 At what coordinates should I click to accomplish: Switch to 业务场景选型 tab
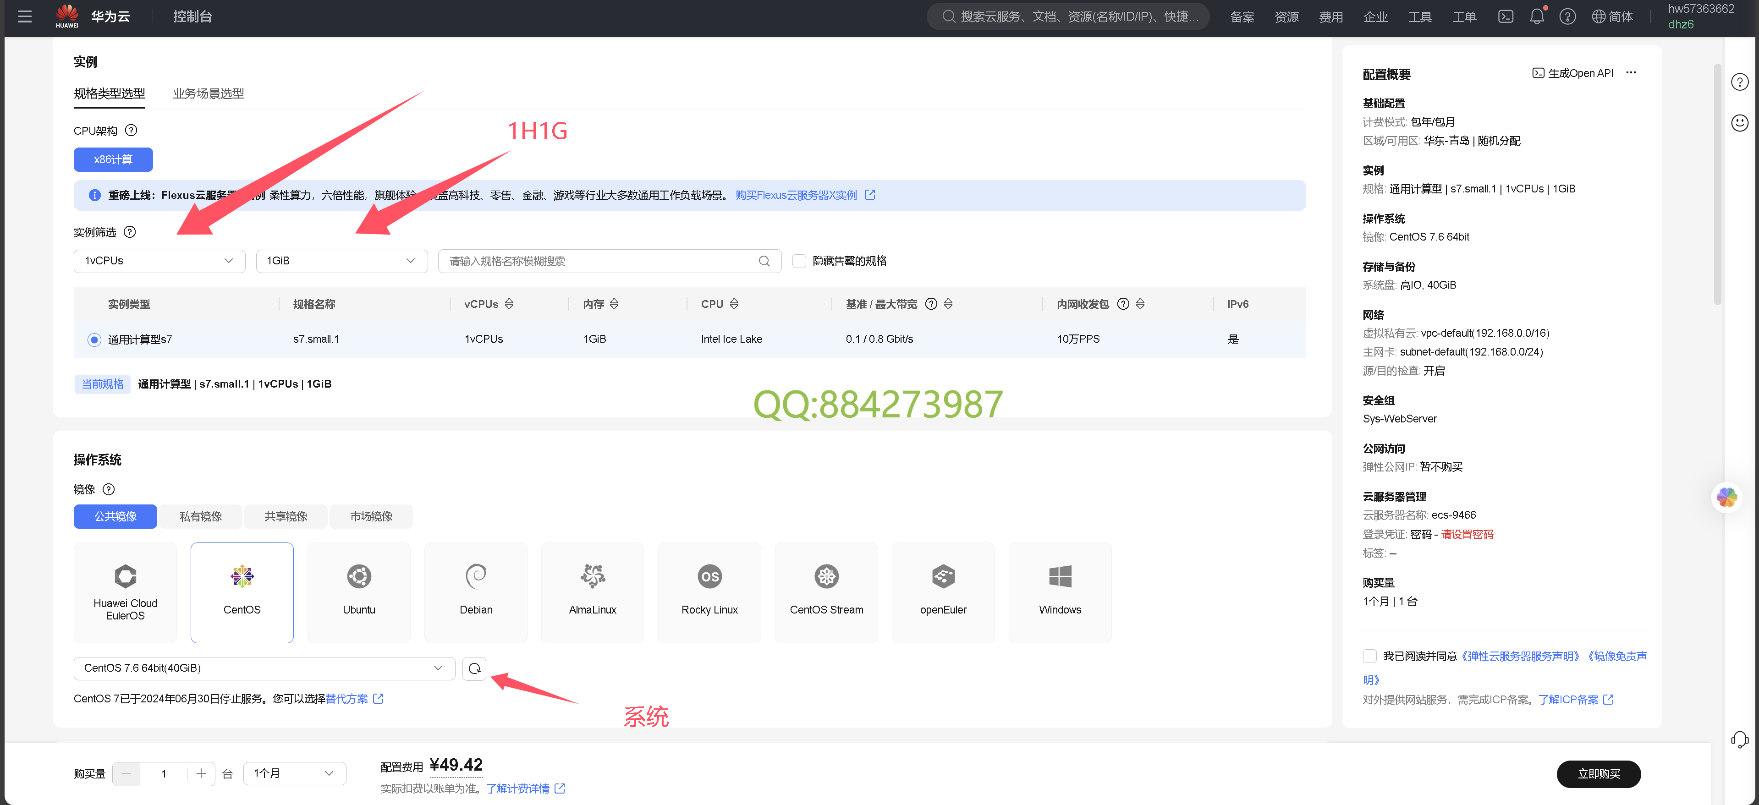click(x=208, y=93)
